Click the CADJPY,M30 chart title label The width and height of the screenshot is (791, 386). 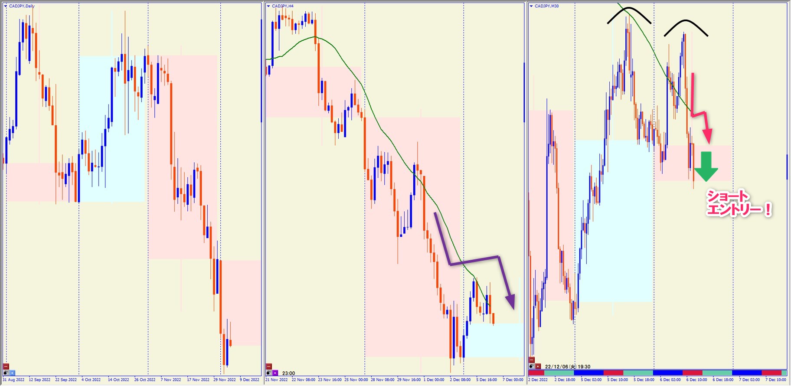(x=547, y=6)
